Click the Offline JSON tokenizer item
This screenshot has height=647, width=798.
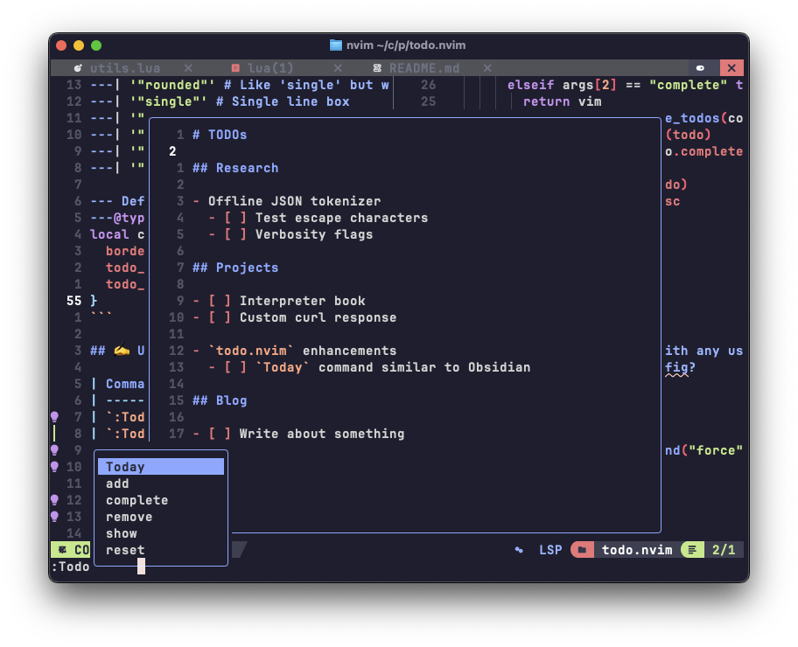pos(294,201)
